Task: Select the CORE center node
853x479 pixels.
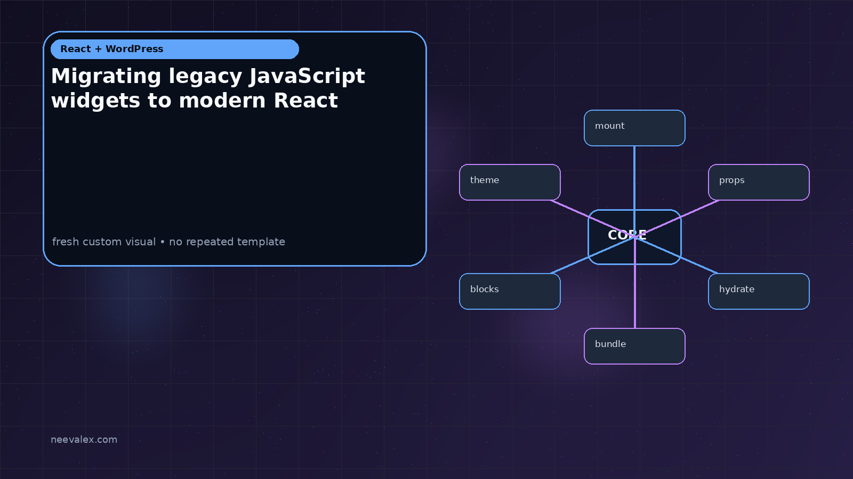Action: (x=634, y=237)
